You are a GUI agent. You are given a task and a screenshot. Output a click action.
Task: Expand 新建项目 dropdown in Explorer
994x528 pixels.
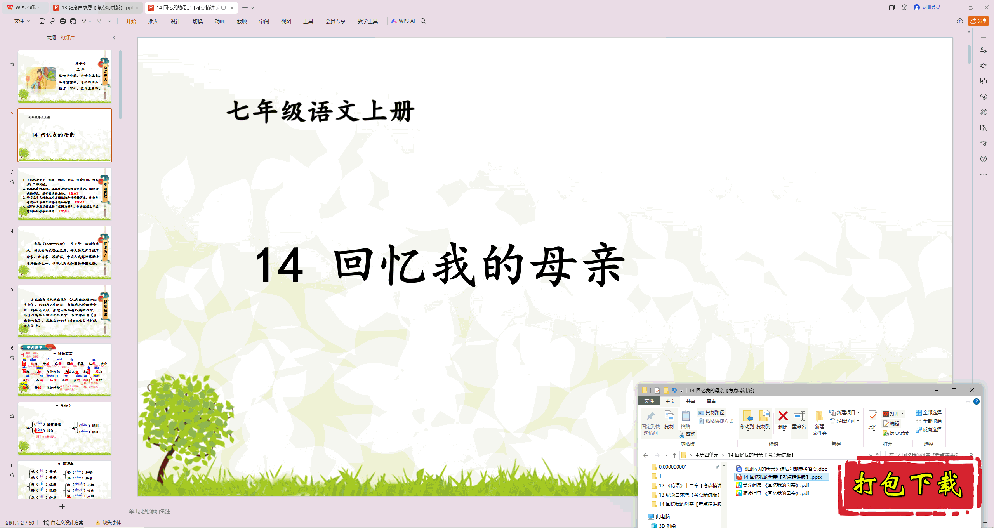pos(858,412)
